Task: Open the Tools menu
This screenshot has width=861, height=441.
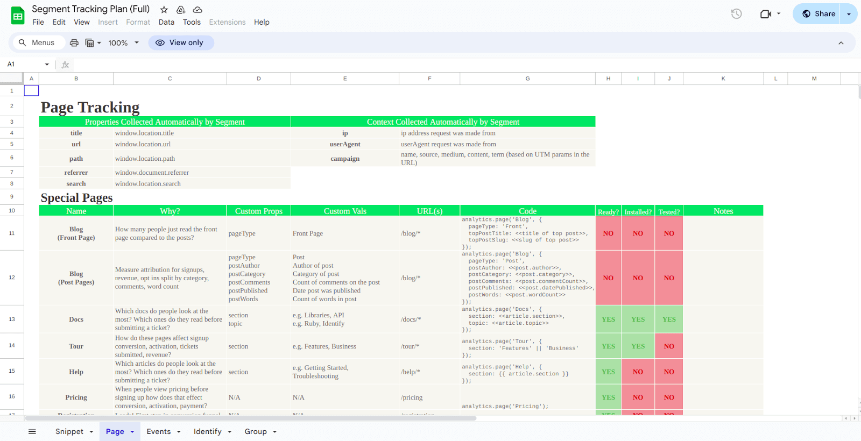Action: click(192, 22)
